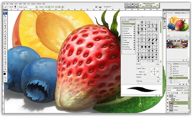This screenshot has width=193, height=117.
Task: Select Brush Tip Shape option
Action: 128,24
